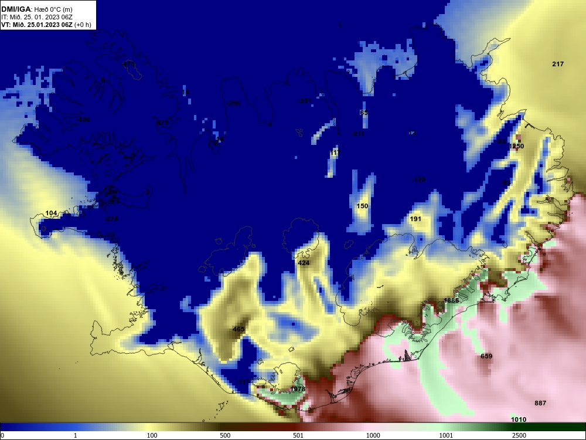This screenshot has width=586, height=440.
Task: Click the legend label 500
Action: tap(225, 435)
